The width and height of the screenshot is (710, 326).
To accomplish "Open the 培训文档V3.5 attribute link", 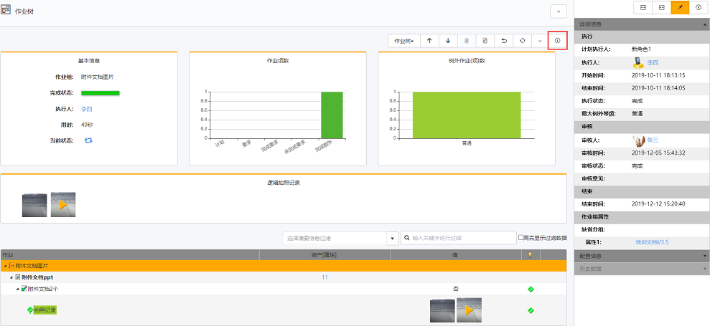I will pyautogui.click(x=651, y=242).
